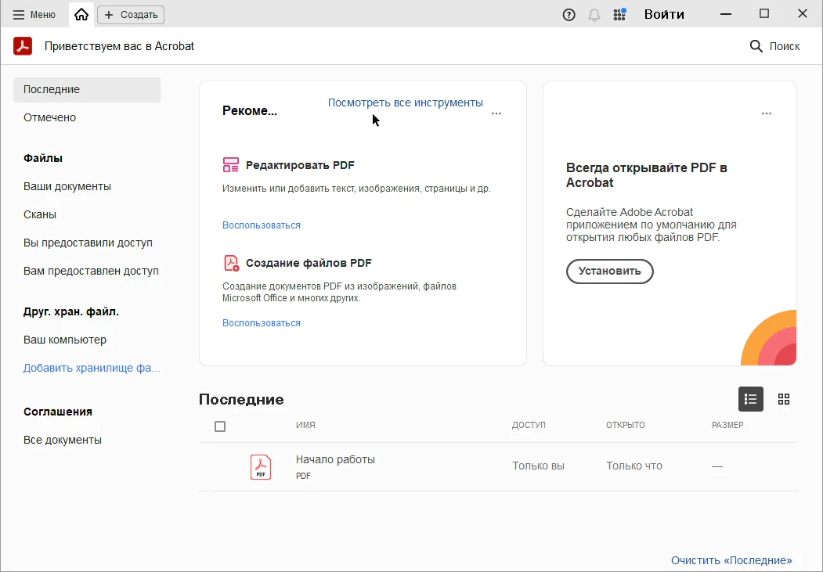Select Отмечено in the sidebar
The height and width of the screenshot is (572, 823).
pyautogui.click(x=49, y=117)
